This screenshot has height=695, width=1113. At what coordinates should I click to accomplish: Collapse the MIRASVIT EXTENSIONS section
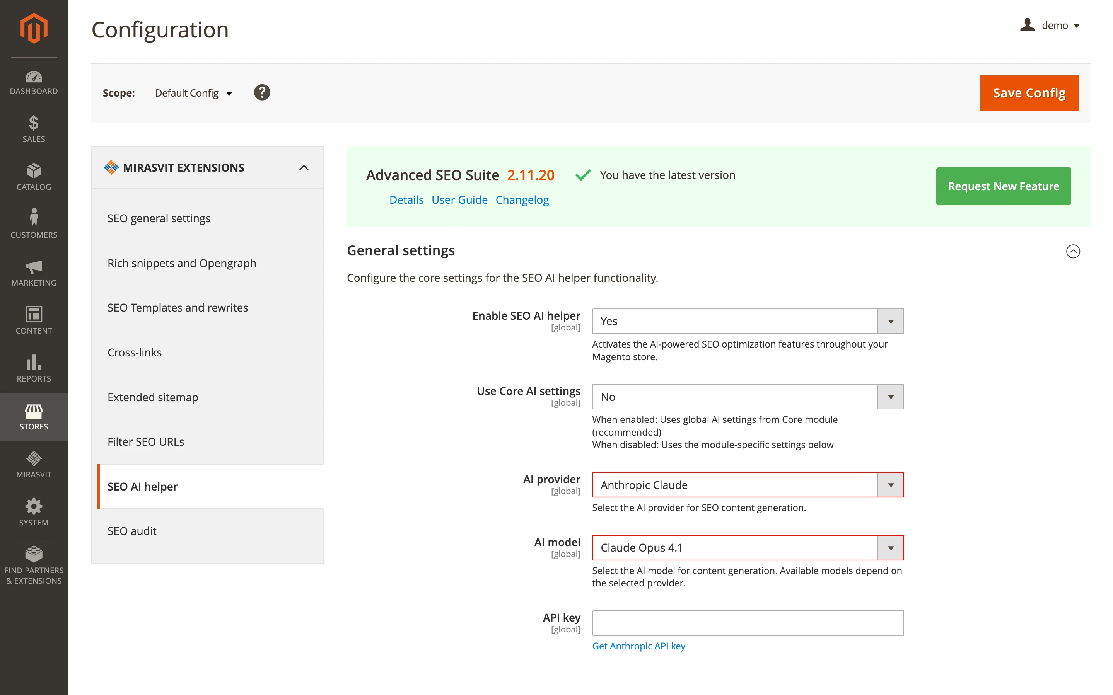point(304,167)
